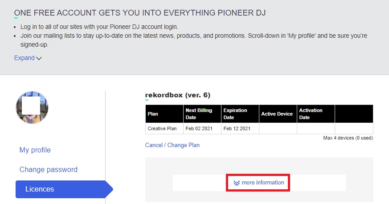
Task: Click the Next Billing Date column header
Action: coord(202,114)
